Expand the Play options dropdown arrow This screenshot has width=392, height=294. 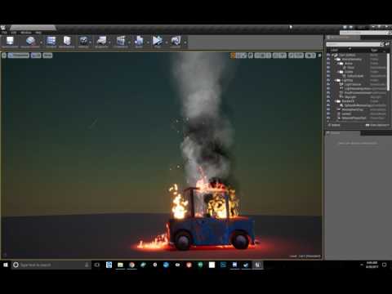pos(167,42)
